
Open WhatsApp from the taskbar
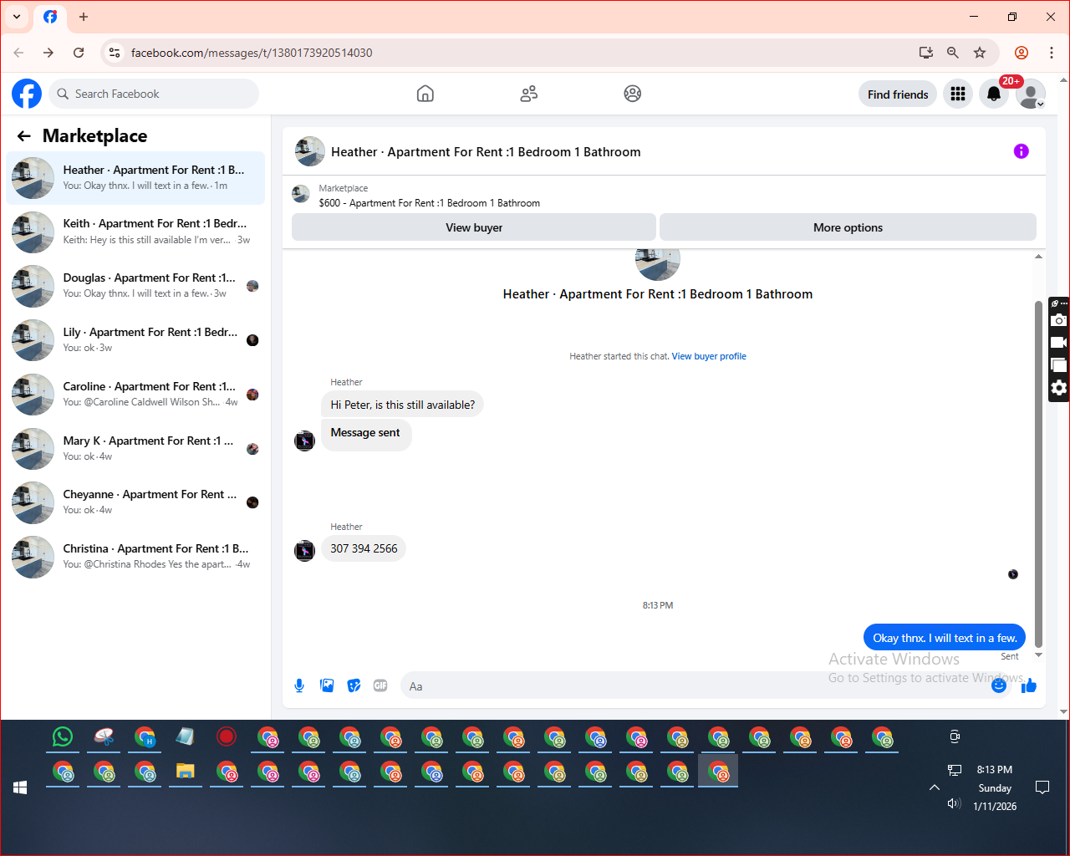pyautogui.click(x=63, y=736)
